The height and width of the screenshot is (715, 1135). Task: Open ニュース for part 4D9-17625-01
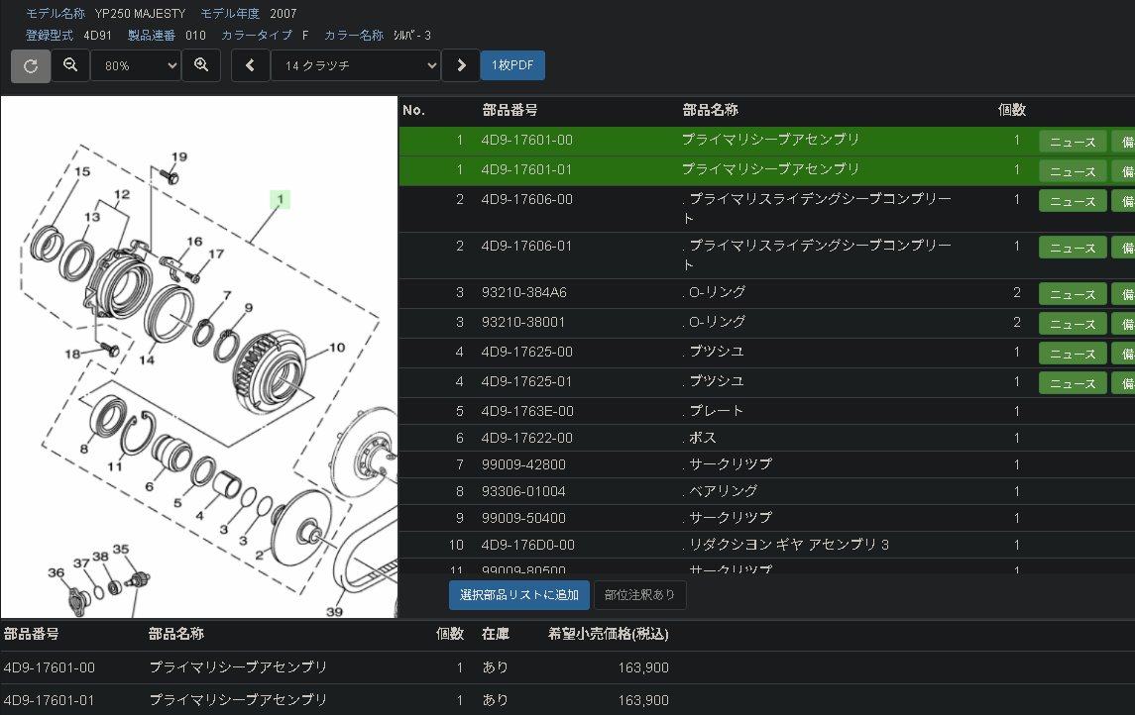click(1073, 383)
